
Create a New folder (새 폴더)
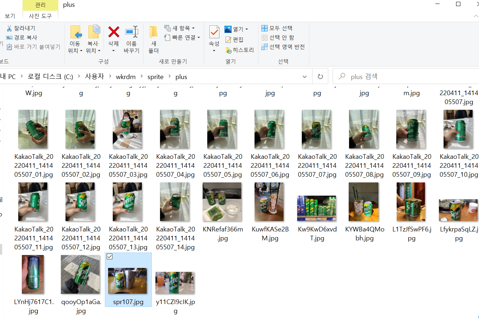[154, 39]
